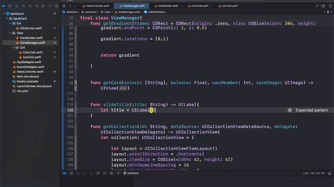This screenshot has height=187, width=334.
Task: Expand the folded getCard function body
Action: tap(123, 88)
